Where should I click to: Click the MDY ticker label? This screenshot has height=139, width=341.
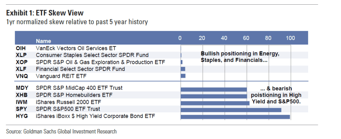pos(21,88)
